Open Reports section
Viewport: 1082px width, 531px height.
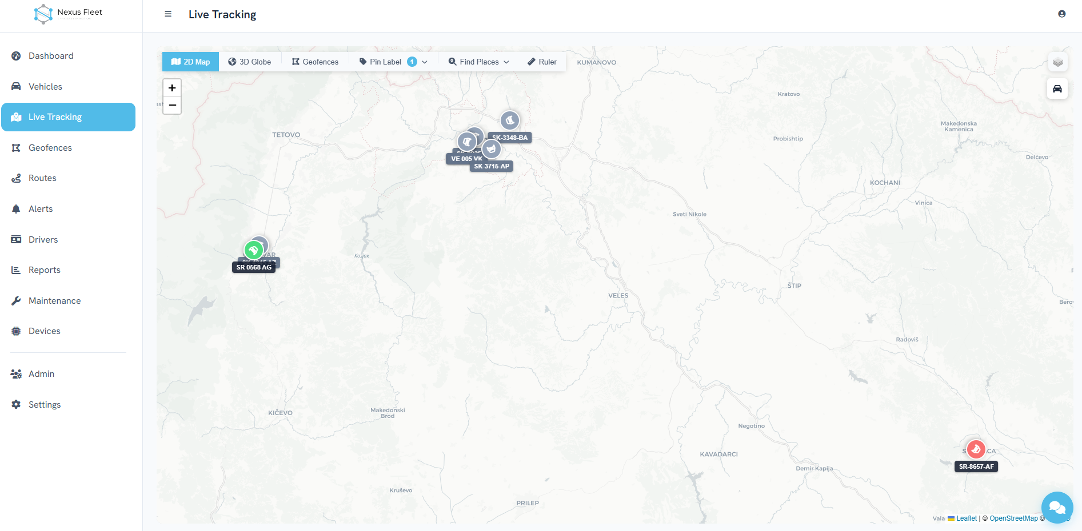(x=68, y=270)
